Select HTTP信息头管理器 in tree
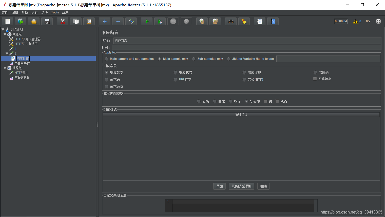This screenshot has width=385, height=217. click(28, 39)
